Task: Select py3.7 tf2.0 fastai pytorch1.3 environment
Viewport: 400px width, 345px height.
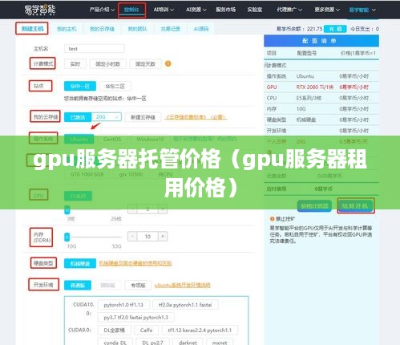Action: click(135, 318)
